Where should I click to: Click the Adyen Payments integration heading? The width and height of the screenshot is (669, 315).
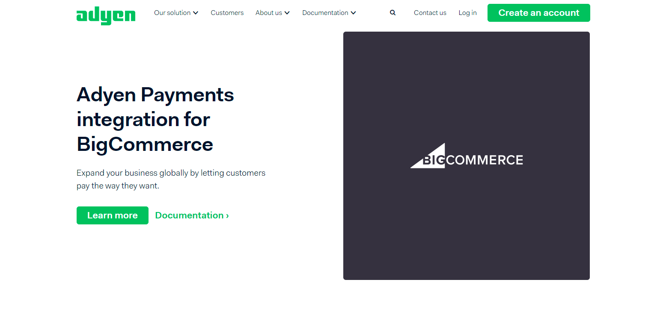[x=155, y=119]
